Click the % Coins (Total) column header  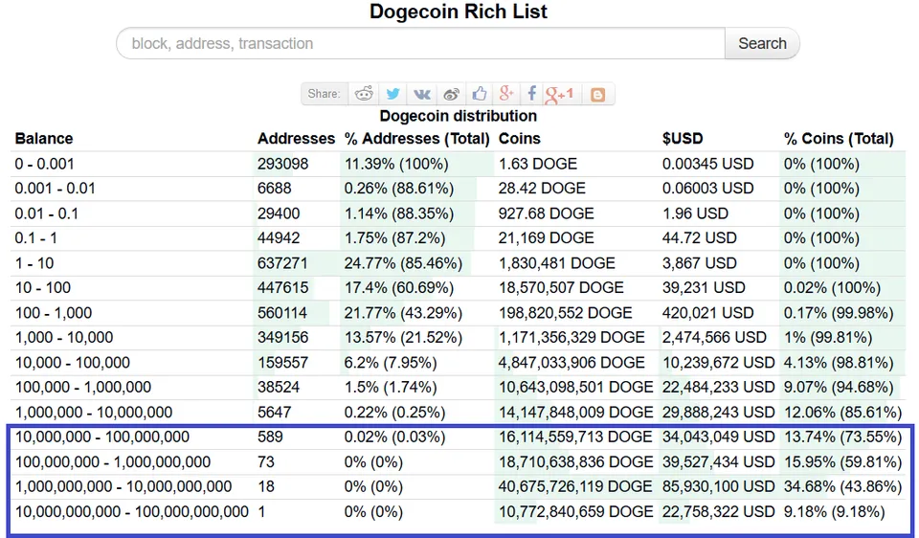839,139
